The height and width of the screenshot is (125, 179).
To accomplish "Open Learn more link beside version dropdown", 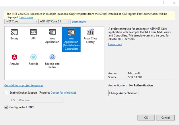I will 79,22.
